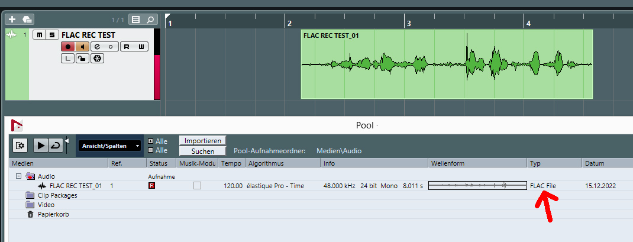Click the Suchen button
The width and height of the screenshot is (633, 242).
pos(203,151)
